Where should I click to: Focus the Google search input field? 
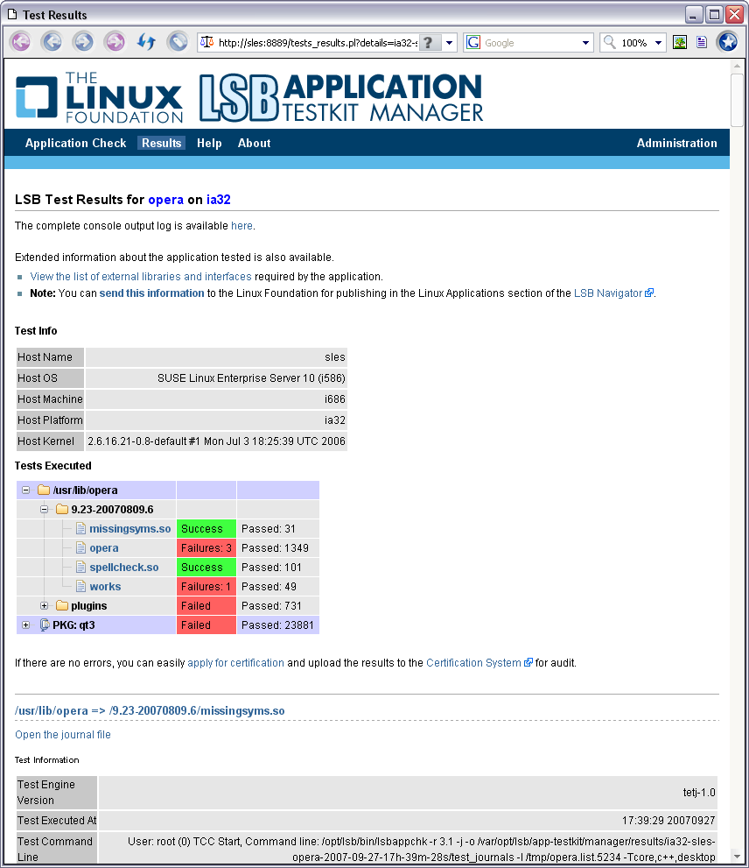530,43
